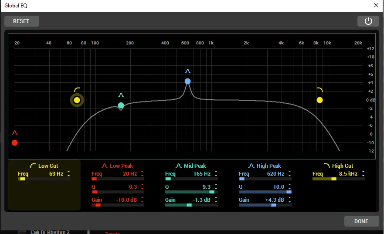
Task: Adjust High Peak Q stepper arrows
Action: click(x=290, y=187)
